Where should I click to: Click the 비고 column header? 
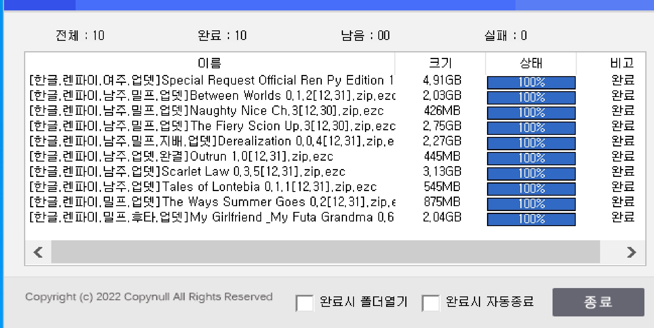[622, 63]
